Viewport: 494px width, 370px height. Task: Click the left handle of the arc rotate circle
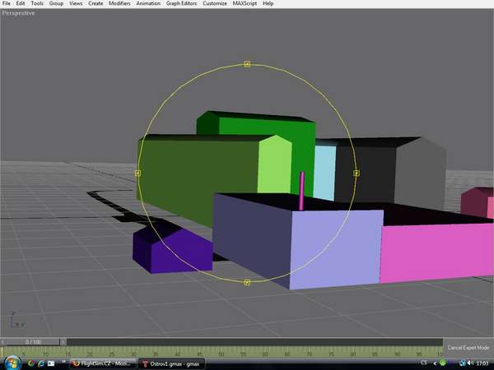(137, 173)
